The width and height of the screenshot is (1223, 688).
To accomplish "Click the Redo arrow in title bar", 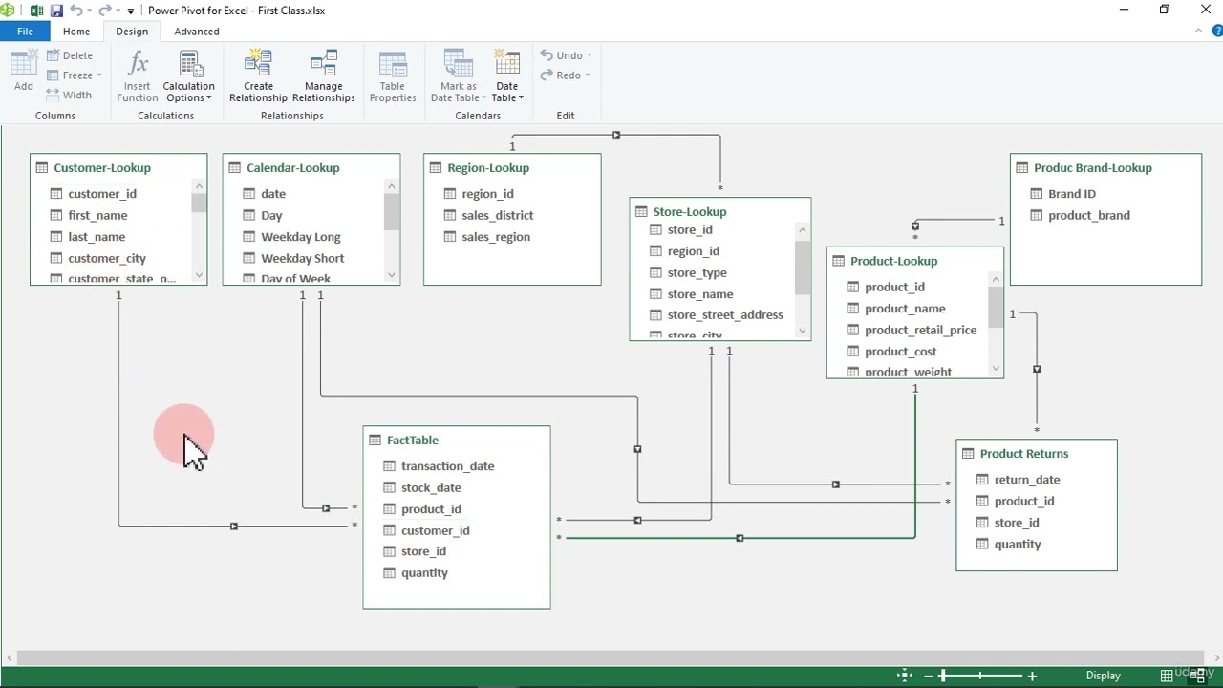I will 104,11.
